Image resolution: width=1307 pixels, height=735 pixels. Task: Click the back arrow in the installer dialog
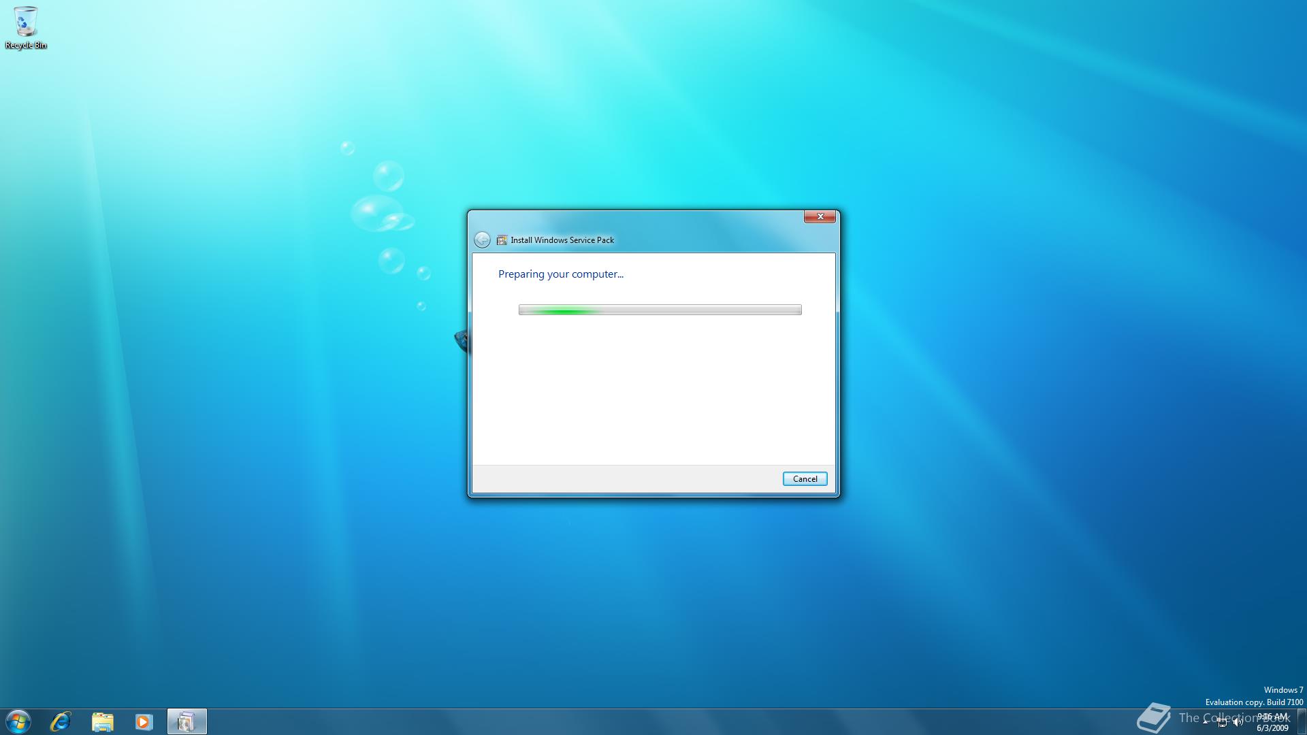tap(482, 240)
